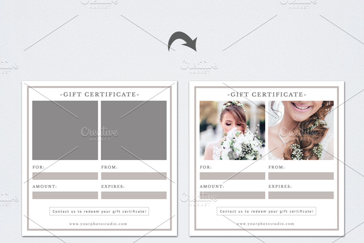This screenshot has width=364, height=243.
Task: Click the left template's GIFT CERTIFICATE title
Action: [99, 94]
